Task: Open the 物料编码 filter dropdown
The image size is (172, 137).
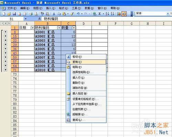Action: [59, 28]
